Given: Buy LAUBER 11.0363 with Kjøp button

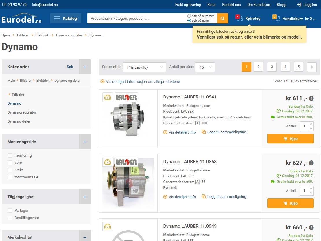Looking at the screenshot, I should (x=291, y=203).
